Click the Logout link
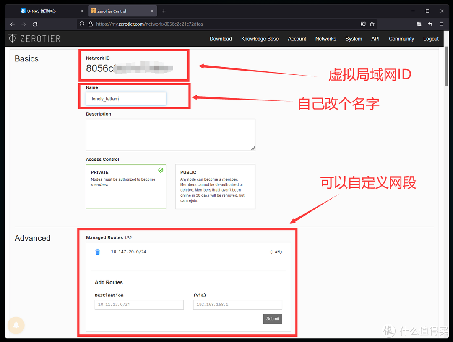The height and width of the screenshot is (342, 453). coord(431,39)
